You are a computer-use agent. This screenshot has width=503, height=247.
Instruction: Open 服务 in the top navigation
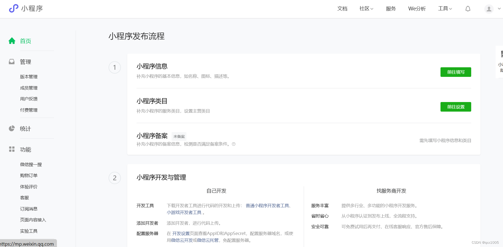391,9
